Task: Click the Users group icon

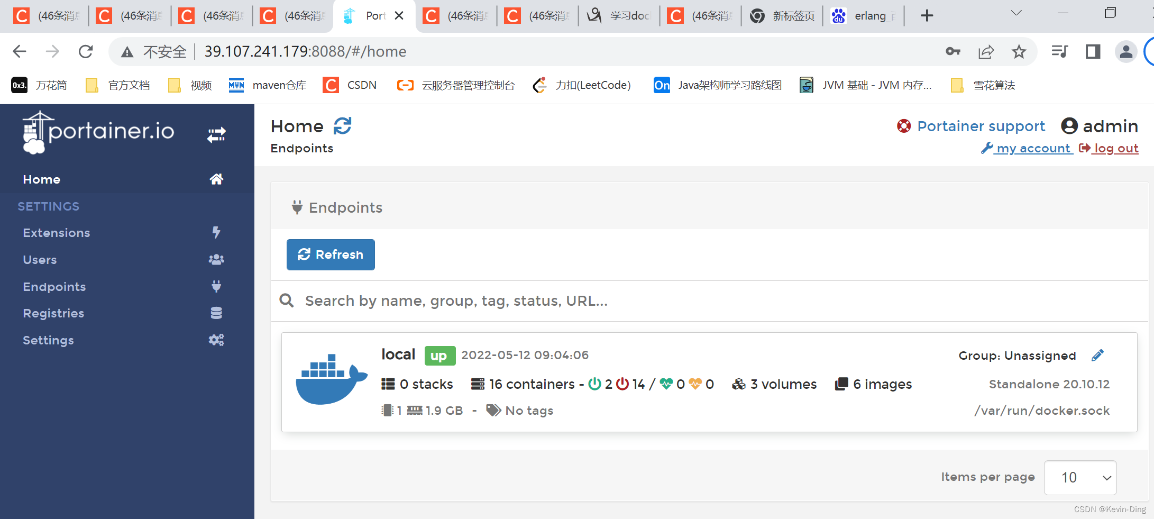Action: coord(216,260)
